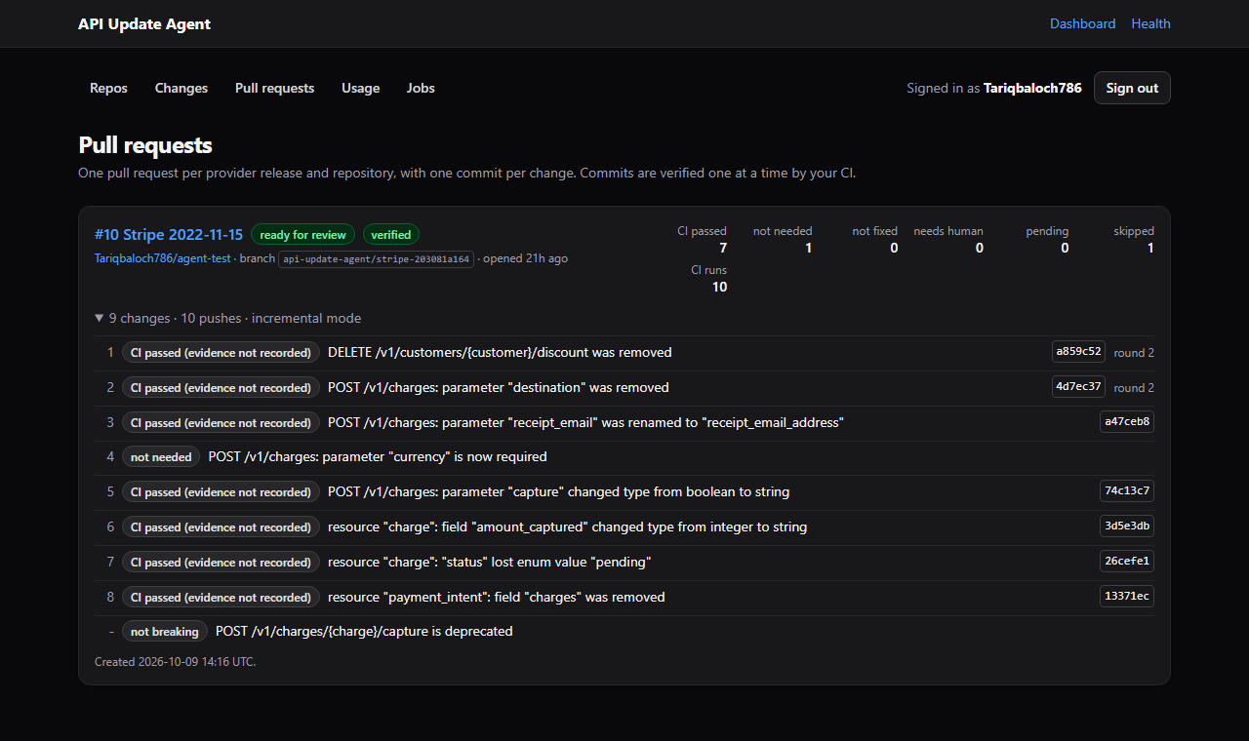Click the capture type change description
The image size is (1249, 741).
click(x=558, y=491)
